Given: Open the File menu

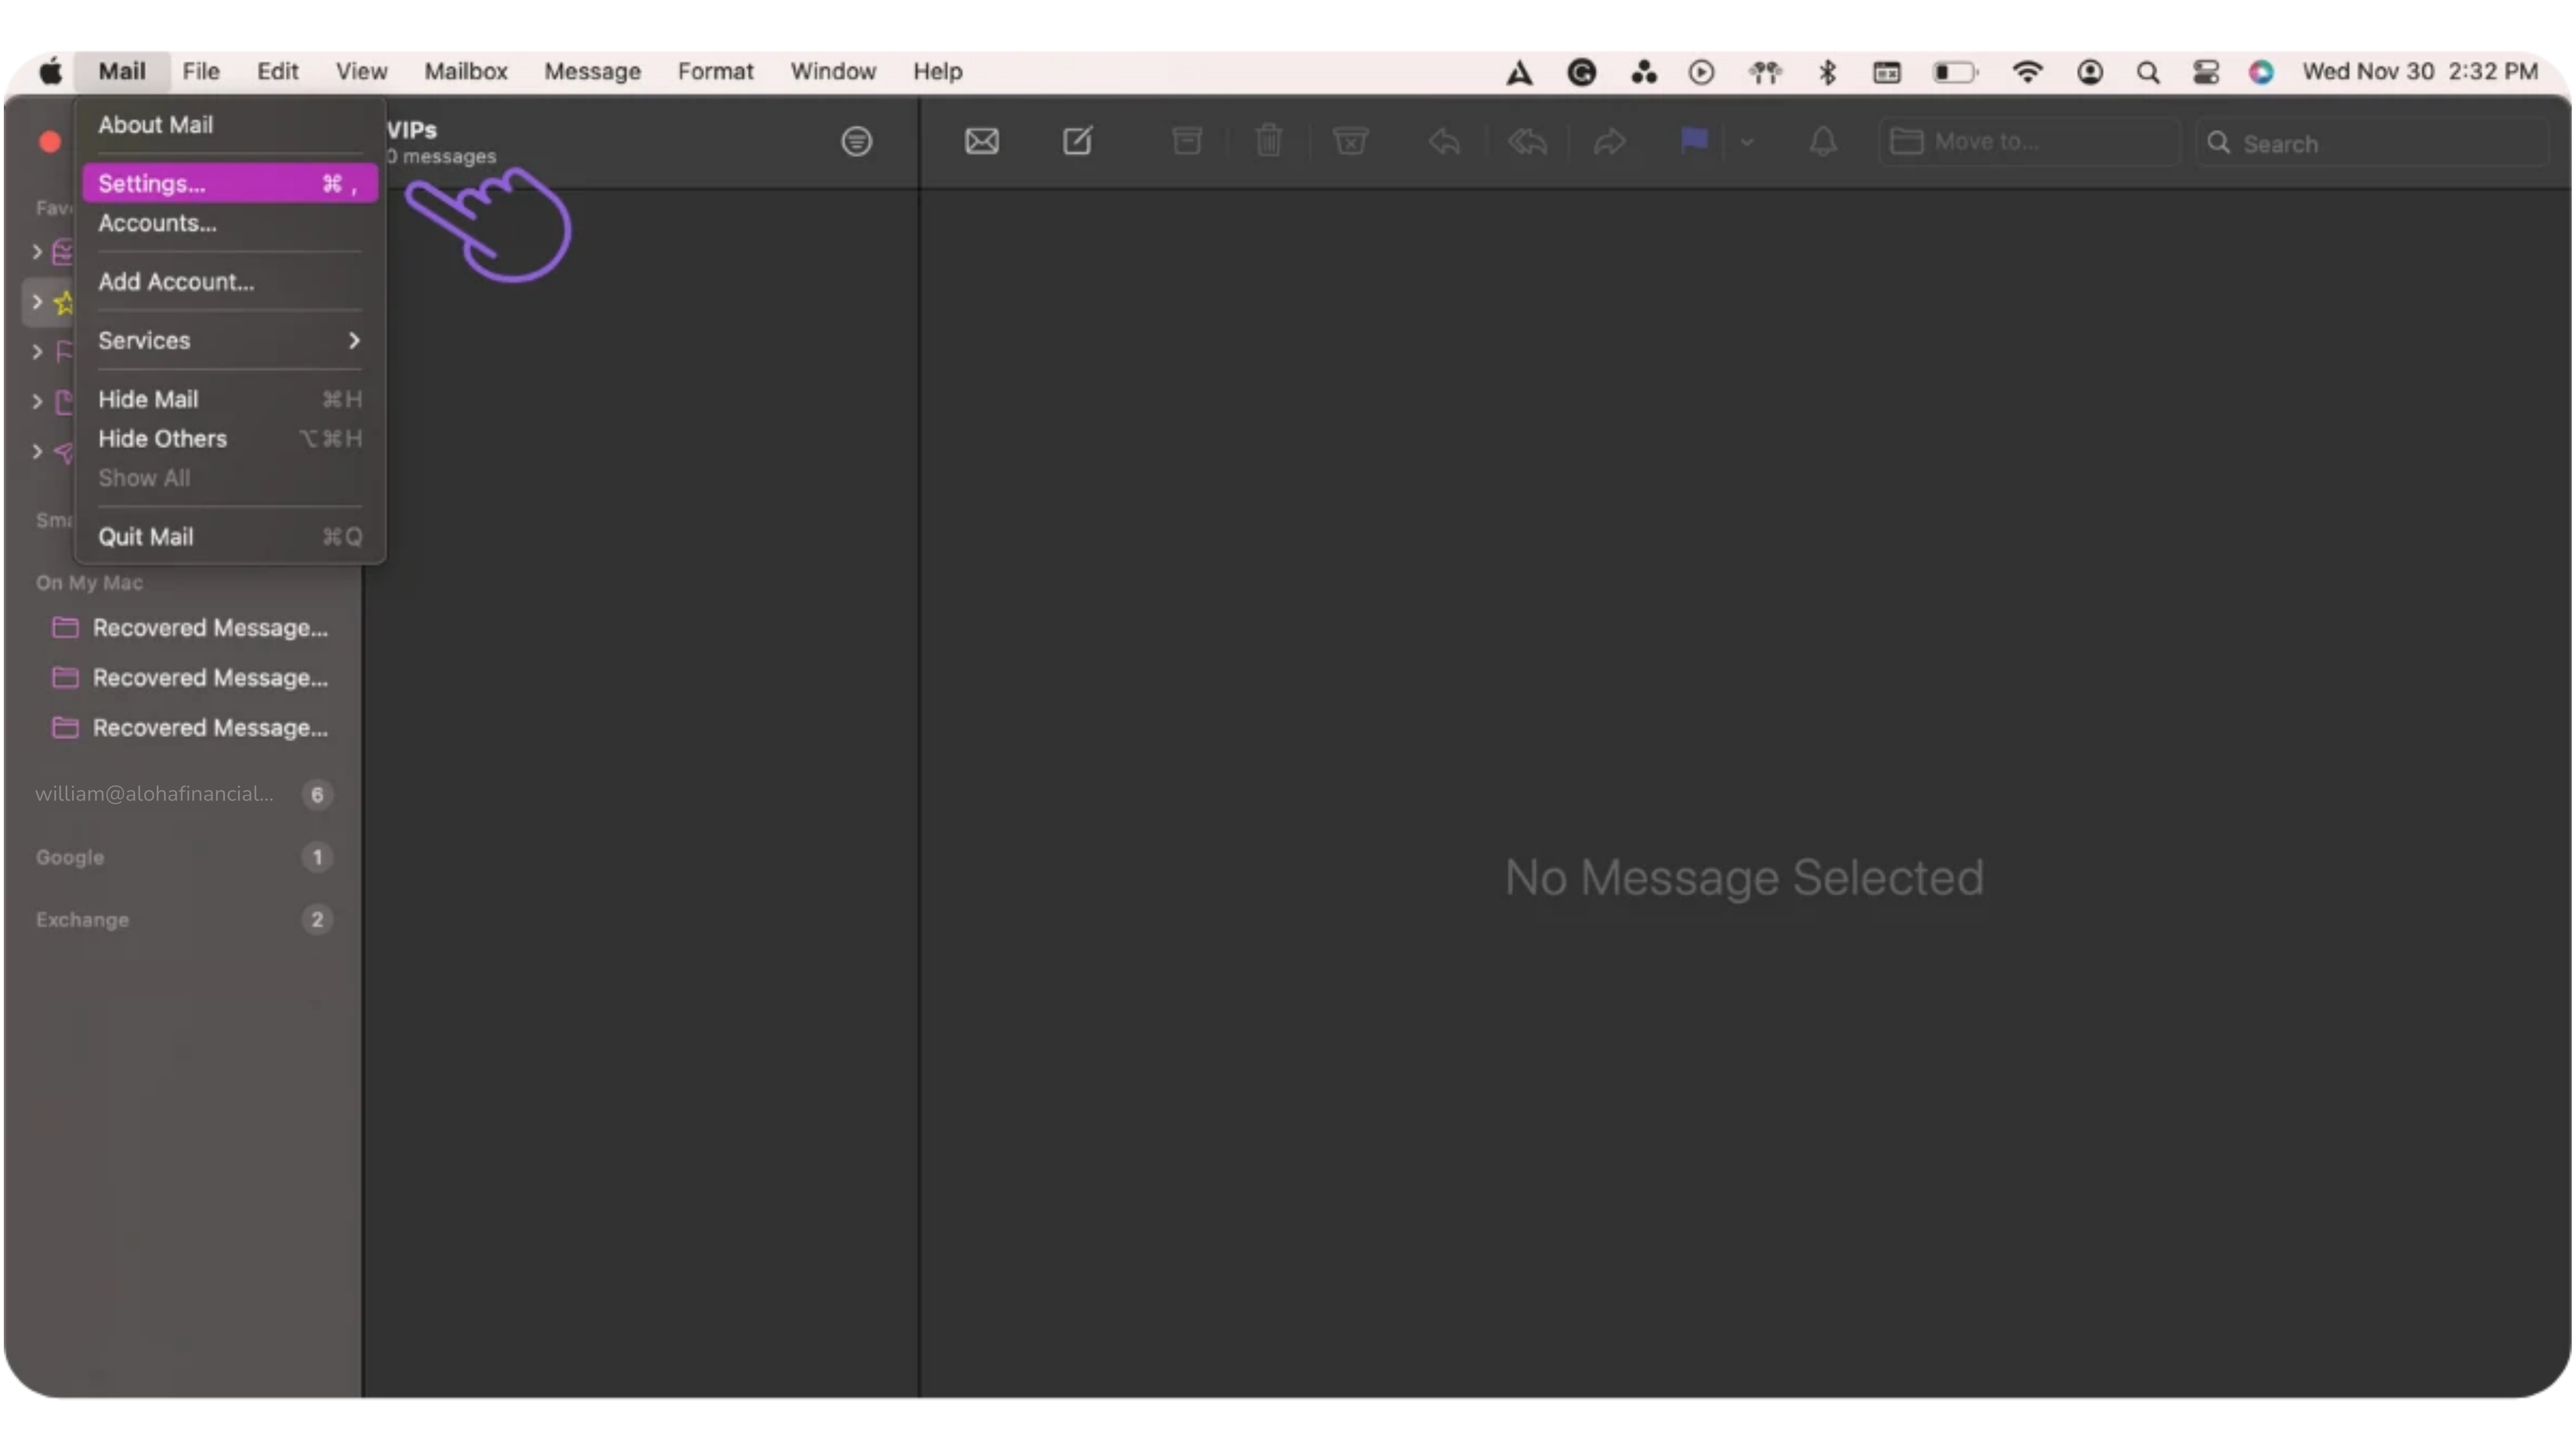Looking at the screenshot, I should 200,72.
